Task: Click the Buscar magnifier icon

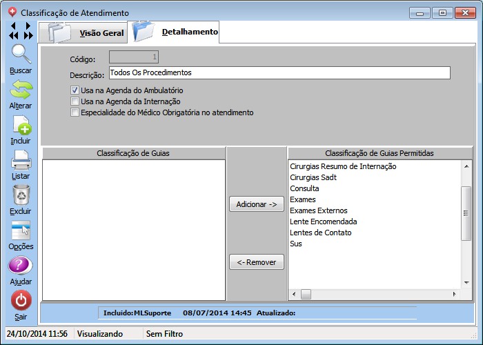Action: 21,55
